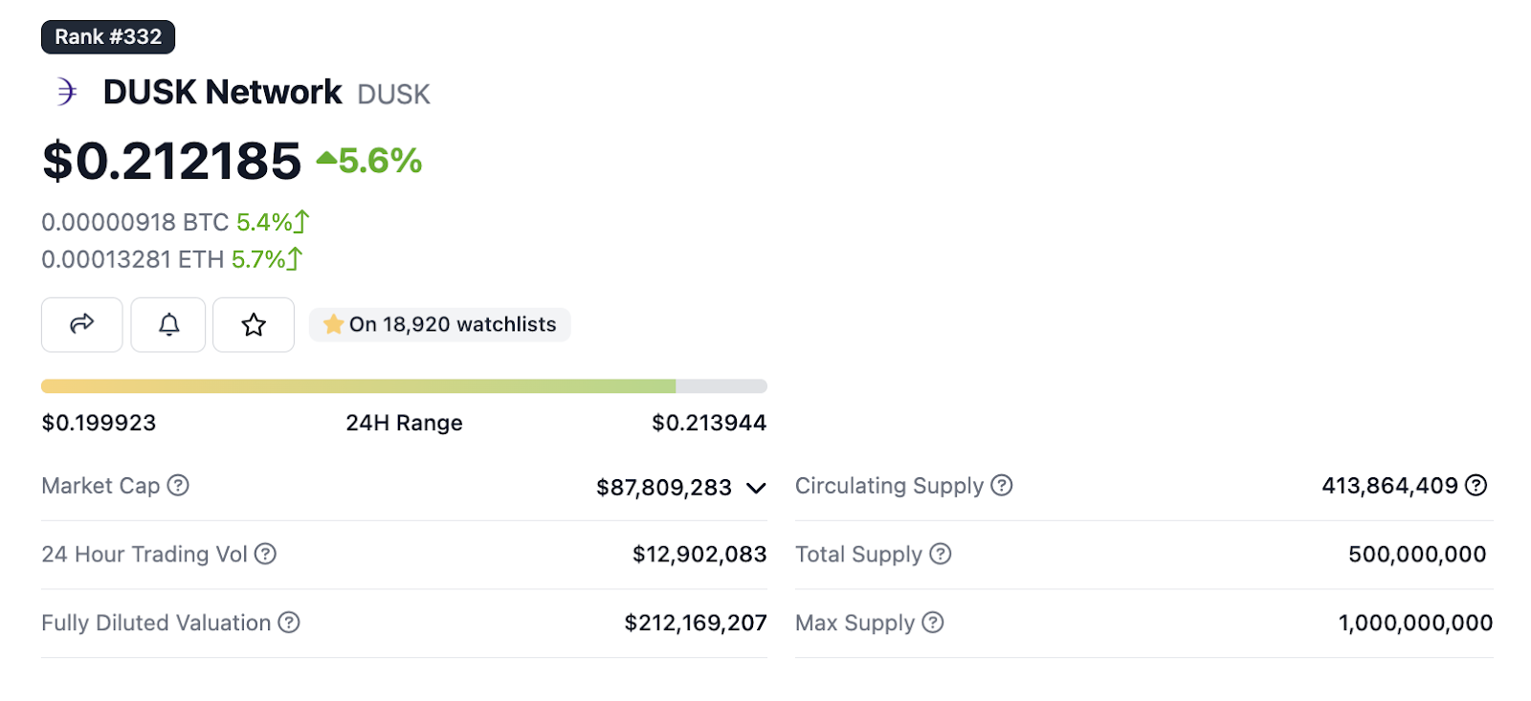The height and width of the screenshot is (701, 1531).
Task: Toggle the star favorite button
Action: click(254, 324)
